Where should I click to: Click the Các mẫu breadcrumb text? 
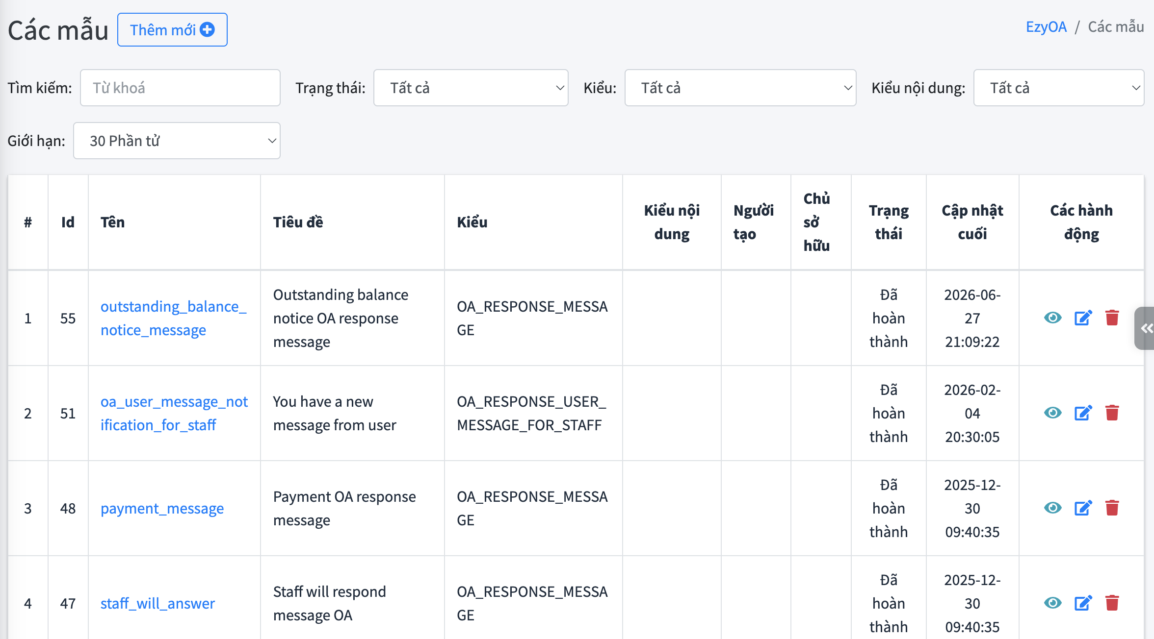(1116, 26)
